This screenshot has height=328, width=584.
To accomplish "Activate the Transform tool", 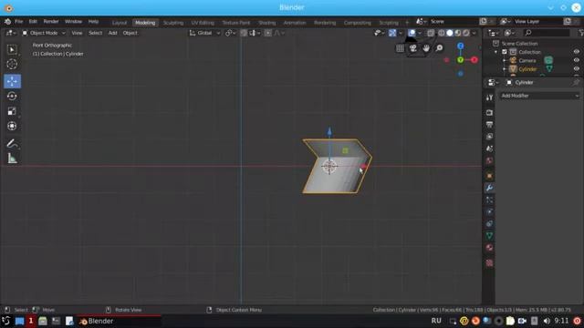I will point(12,126).
